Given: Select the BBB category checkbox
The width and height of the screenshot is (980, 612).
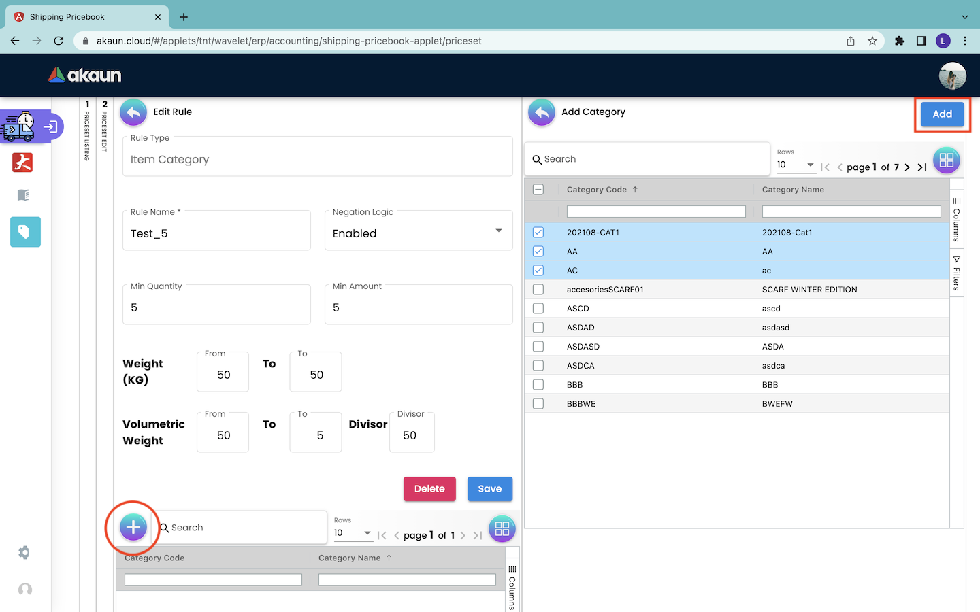Looking at the screenshot, I should [x=538, y=385].
